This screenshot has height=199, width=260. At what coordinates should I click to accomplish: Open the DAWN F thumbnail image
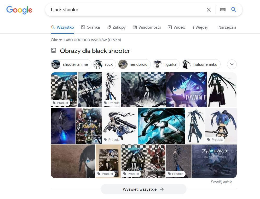pyautogui.click(x=186, y=89)
